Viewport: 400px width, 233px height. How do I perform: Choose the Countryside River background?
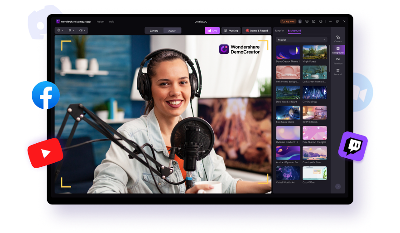[314, 153]
